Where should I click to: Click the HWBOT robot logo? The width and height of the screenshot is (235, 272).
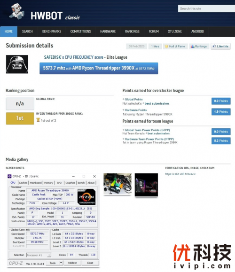(16, 11)
